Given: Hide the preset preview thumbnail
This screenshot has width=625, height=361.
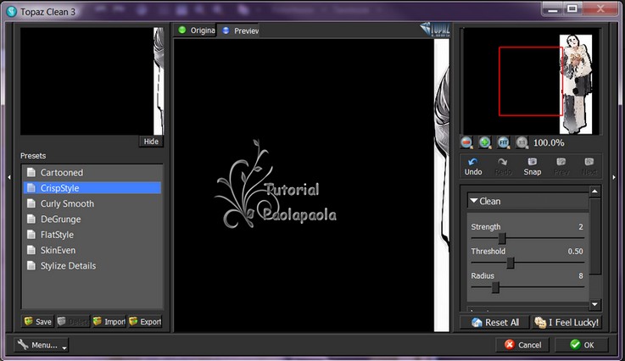Looking at the screenshot, I should pyautogui.click(x=151, y=142).
